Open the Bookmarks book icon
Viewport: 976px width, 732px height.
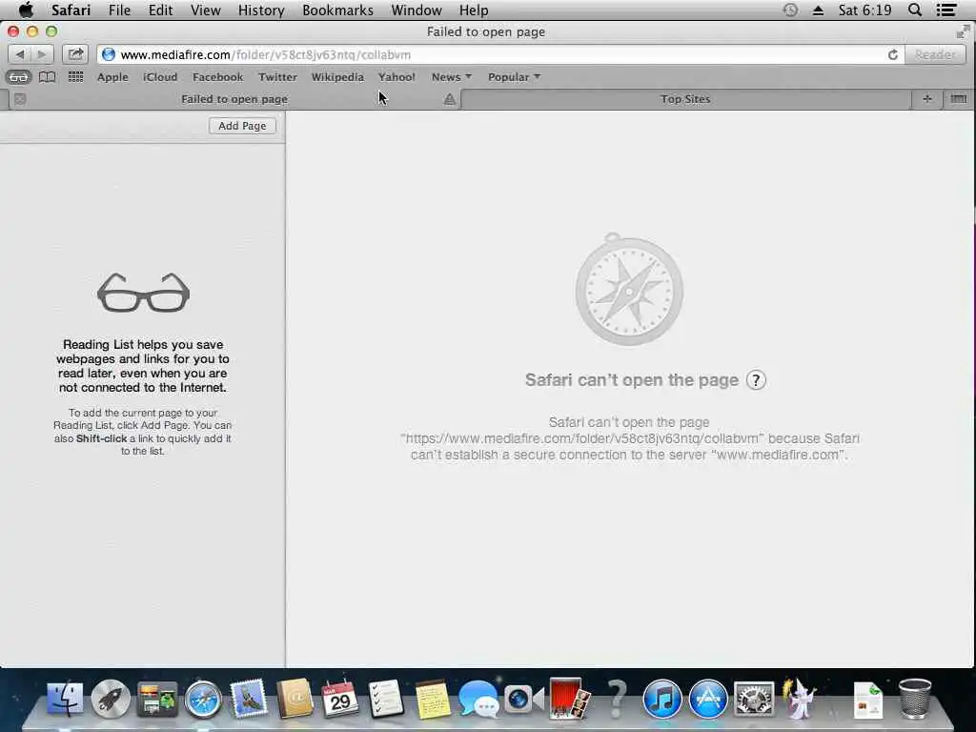coord(48,77)
